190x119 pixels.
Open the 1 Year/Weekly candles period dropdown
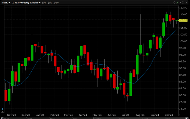[x=26, y=3]
